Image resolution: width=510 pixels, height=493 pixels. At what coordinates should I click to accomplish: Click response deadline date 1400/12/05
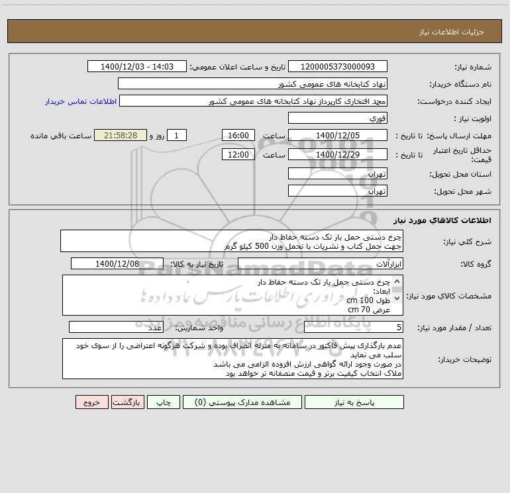(x=338, y=135)
